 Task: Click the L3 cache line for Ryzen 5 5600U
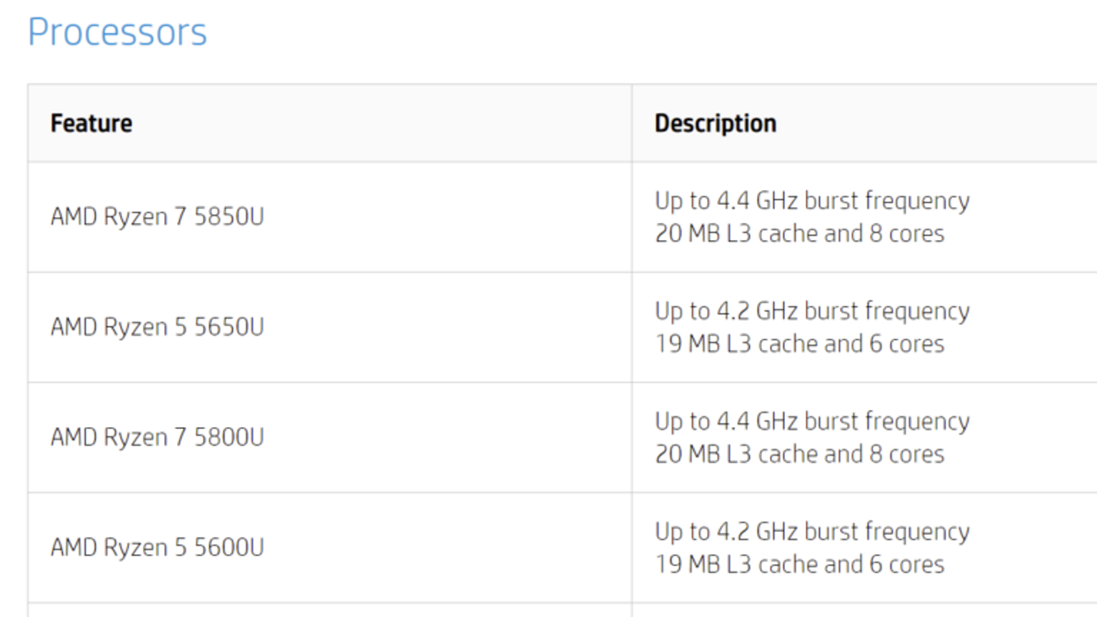point(799,565)
